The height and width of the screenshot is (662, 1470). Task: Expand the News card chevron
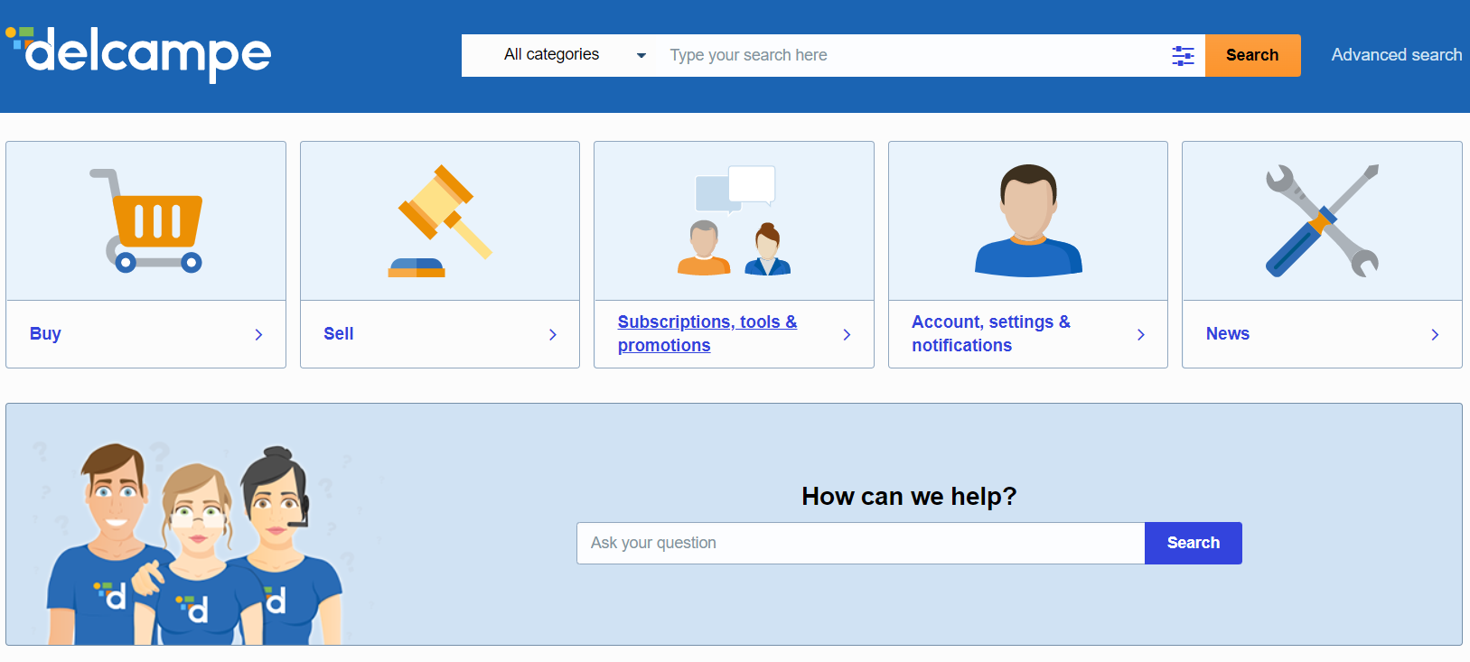click(x=1435, y=334)
